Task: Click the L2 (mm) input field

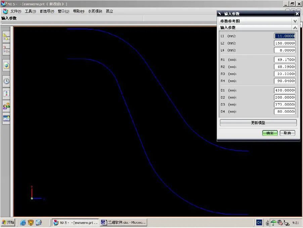Action: (x=285, y=43)
